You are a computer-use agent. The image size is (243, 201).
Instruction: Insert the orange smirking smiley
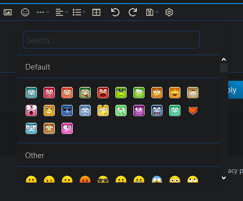tap(157, 93)
